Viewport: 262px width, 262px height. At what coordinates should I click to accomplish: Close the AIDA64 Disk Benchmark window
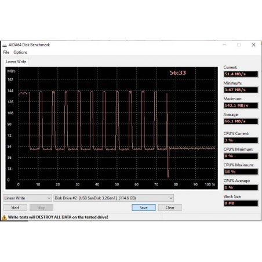click(x=253, y=45)
